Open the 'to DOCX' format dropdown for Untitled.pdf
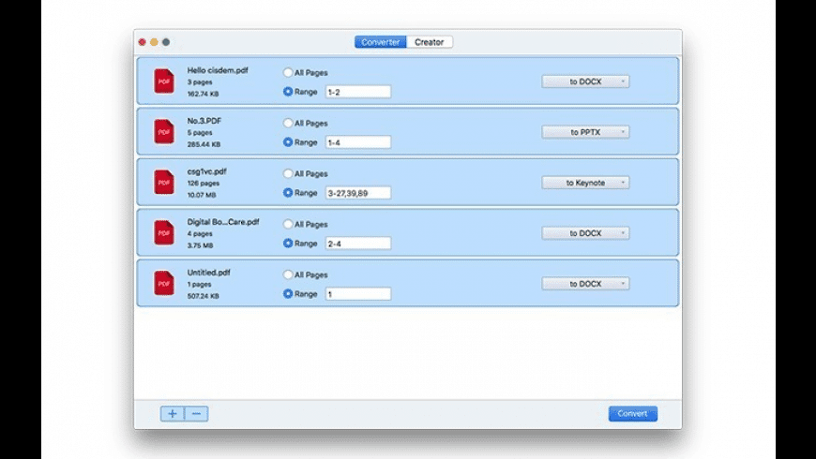The image size is (816, 459). [585, 283]
